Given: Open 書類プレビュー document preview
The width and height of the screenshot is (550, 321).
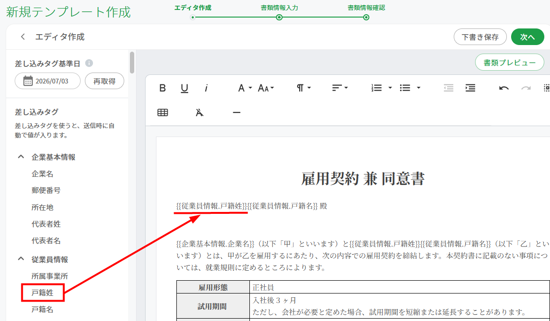Looking at the screenshot, I should 510,63.
